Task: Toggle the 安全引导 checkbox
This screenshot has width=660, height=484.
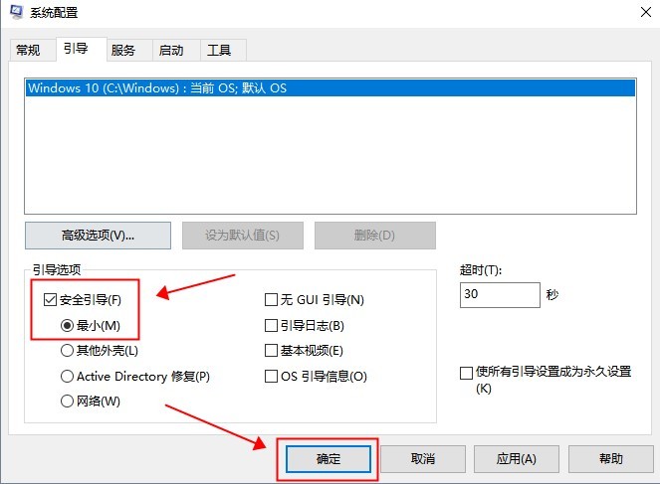Action: 51,299
